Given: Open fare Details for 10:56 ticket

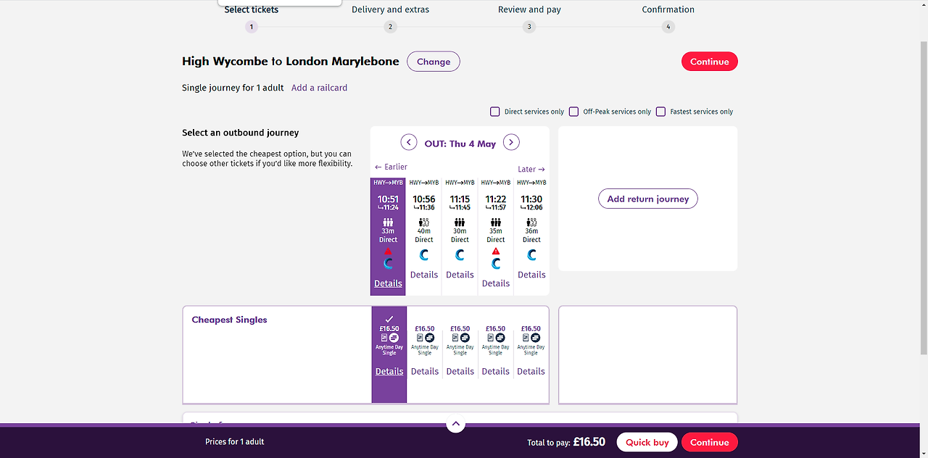Looking at the screenshot, I should (425, 371).
